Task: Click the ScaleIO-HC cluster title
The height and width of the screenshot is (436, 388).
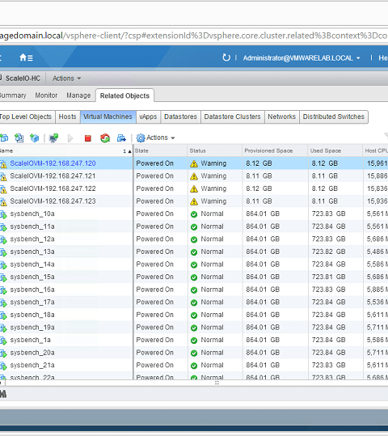Action: 23,78
